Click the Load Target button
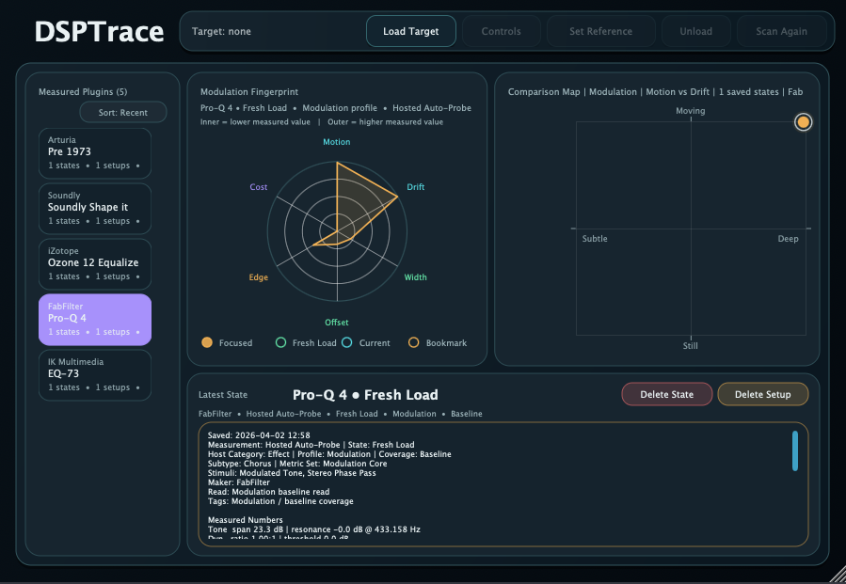846x584 pixels. pos(410,31)
